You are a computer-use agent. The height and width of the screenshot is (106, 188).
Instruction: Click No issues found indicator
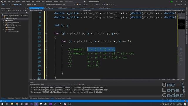coord(42,79)
